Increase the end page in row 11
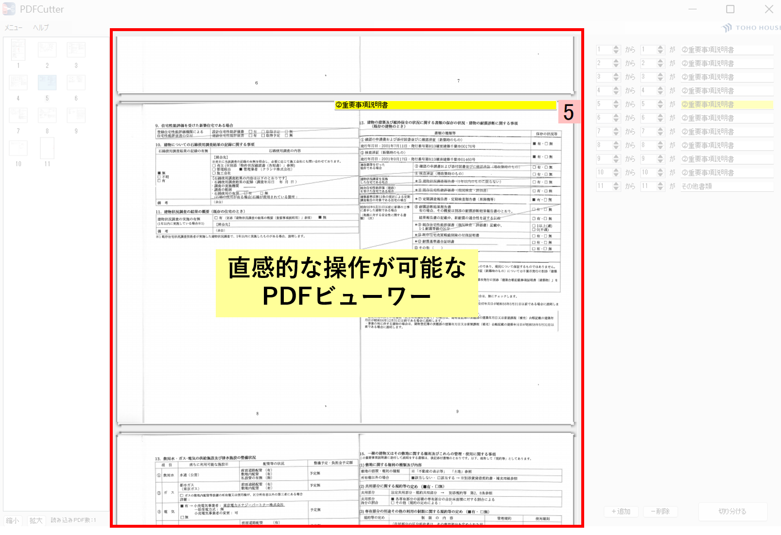 (660, 184)
